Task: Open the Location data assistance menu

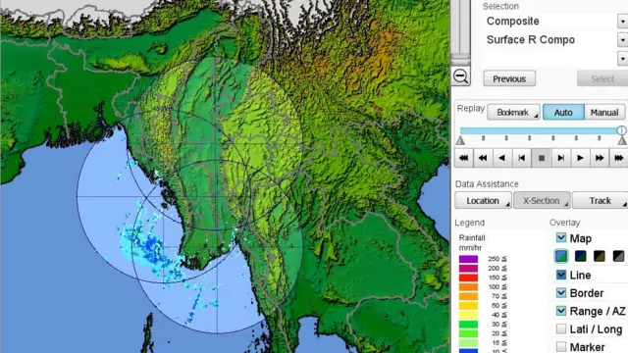Action: (x=483, y=200)
